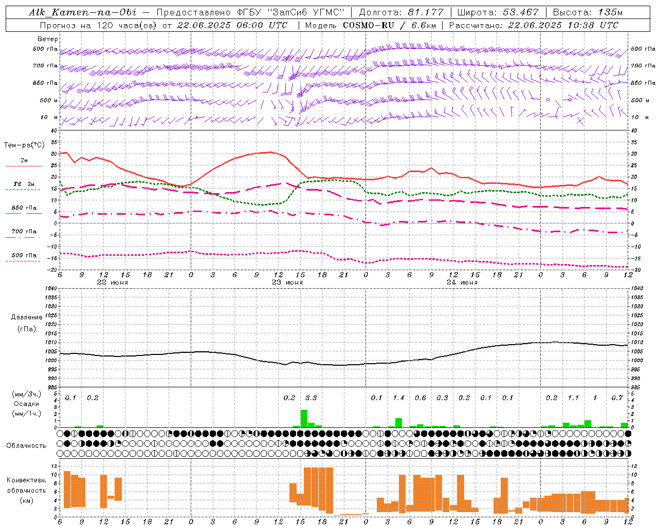Screen dimensions: 658x526
Task: Click the 3.3 precipitation total value
Action: click(311, 398)
